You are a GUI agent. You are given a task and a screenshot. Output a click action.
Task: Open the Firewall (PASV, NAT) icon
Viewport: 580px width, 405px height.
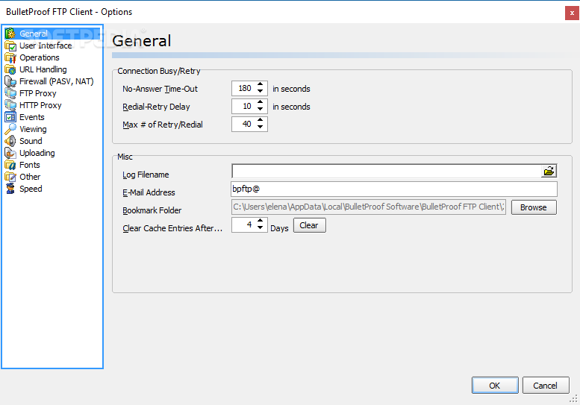tap(10, 81)
